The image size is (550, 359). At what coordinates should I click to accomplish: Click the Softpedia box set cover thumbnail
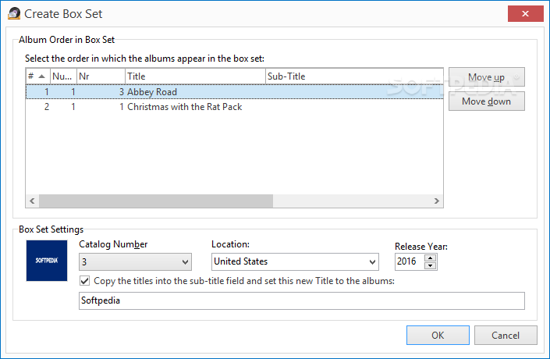click(47, 261)
